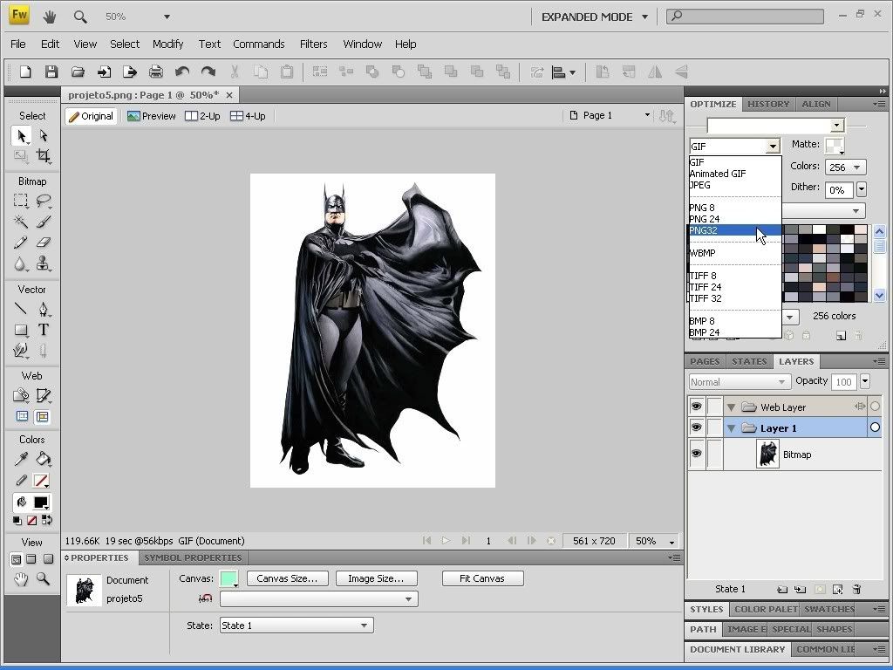The width and height of the screenshot is (893, 670).
Task: Open the Filters menu
Action: (313, 44)
